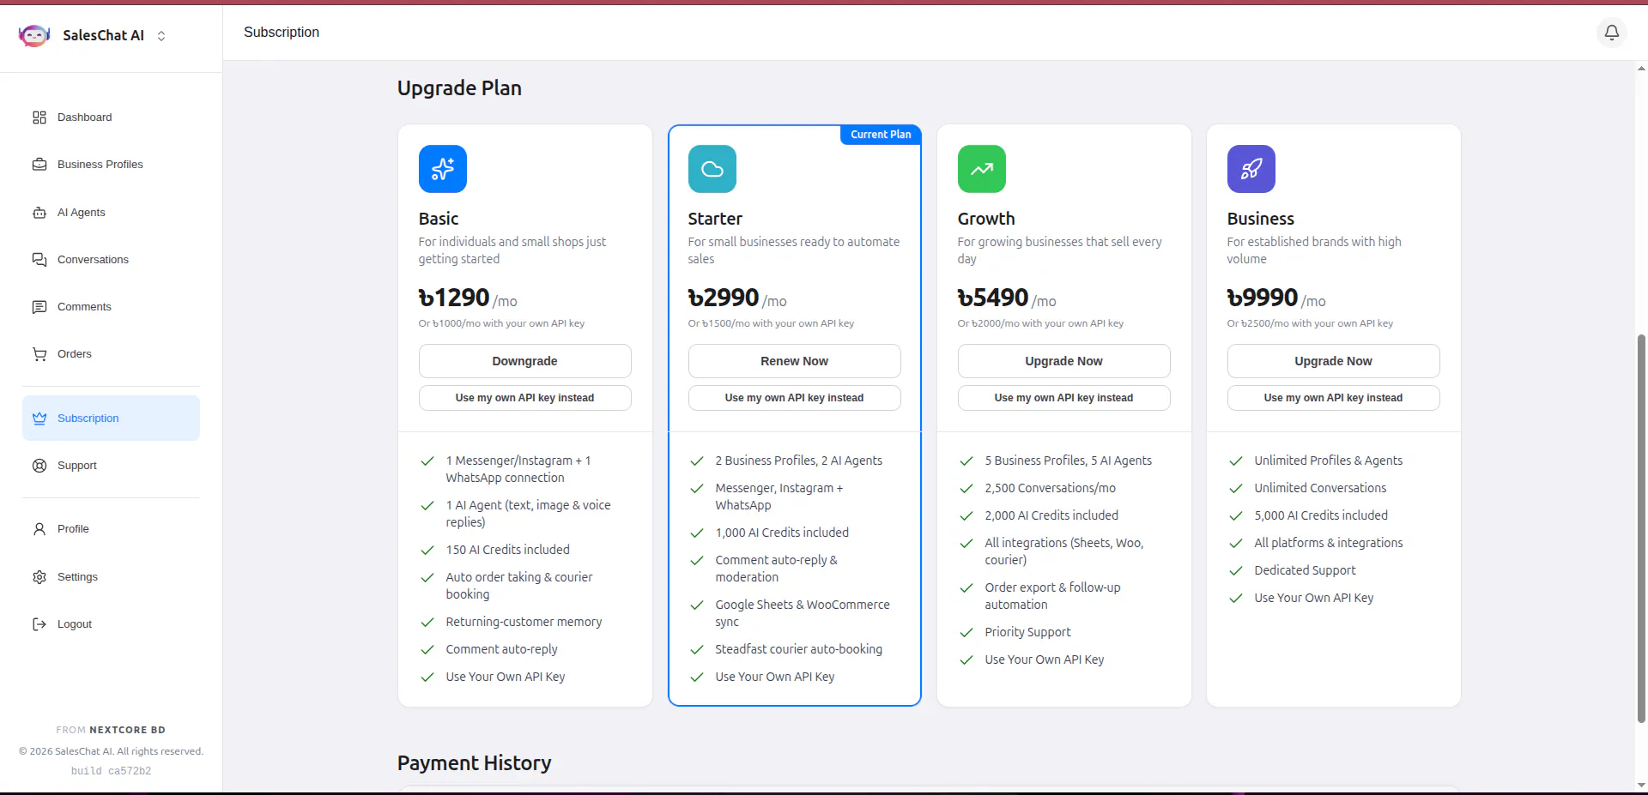Screen dimensions: 1648x795
Task: Click the ৳9990 Business price
Action: [1263, 298]
